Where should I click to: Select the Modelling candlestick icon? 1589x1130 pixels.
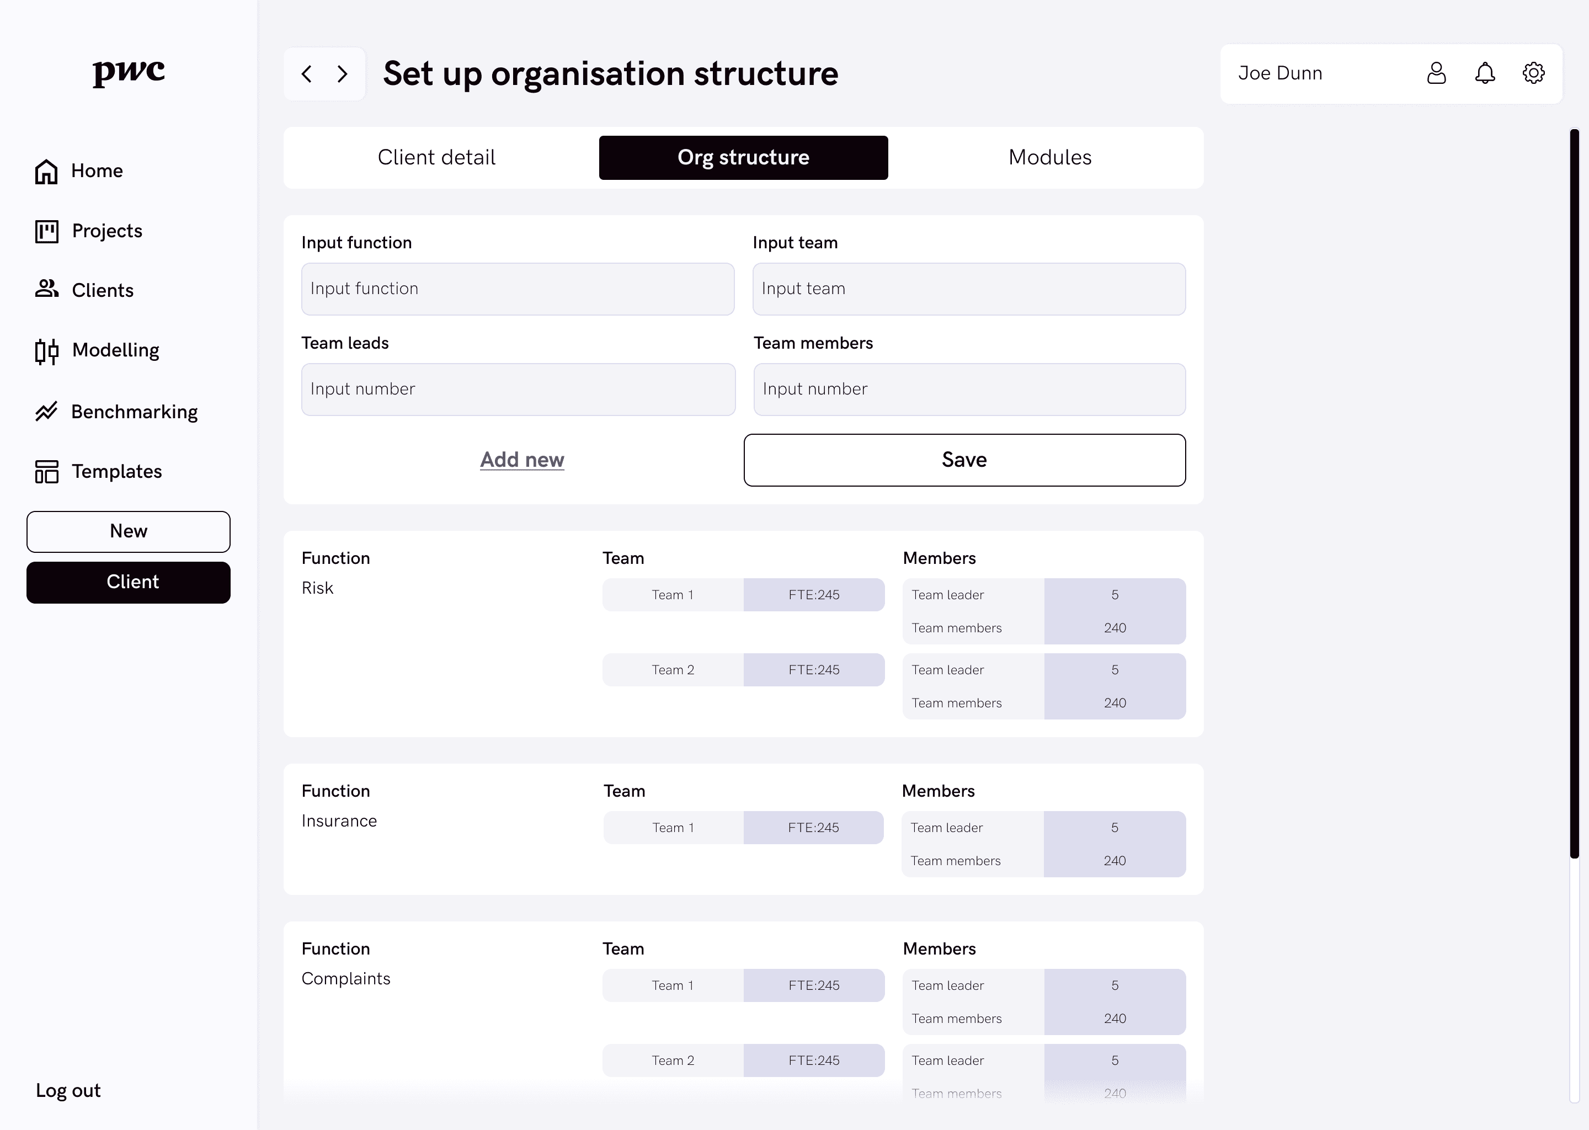46,351
